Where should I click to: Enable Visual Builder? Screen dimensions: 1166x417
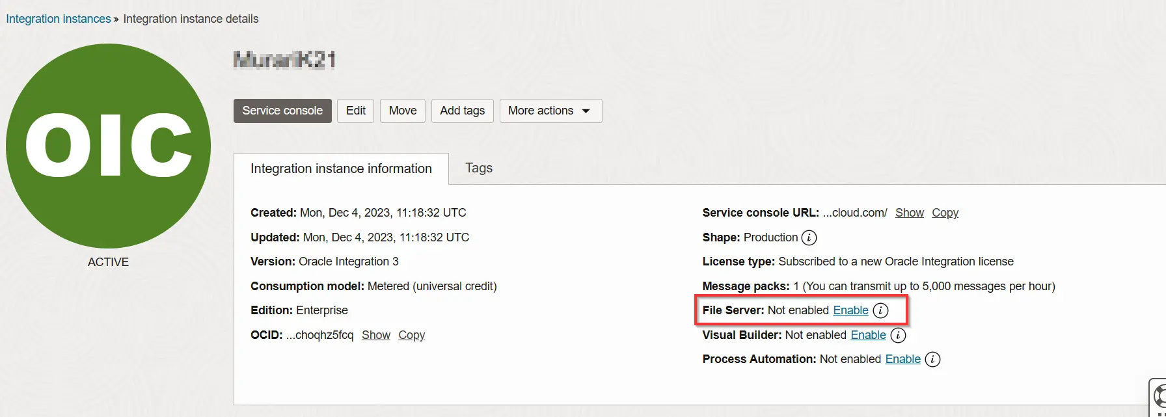[868, 335]
